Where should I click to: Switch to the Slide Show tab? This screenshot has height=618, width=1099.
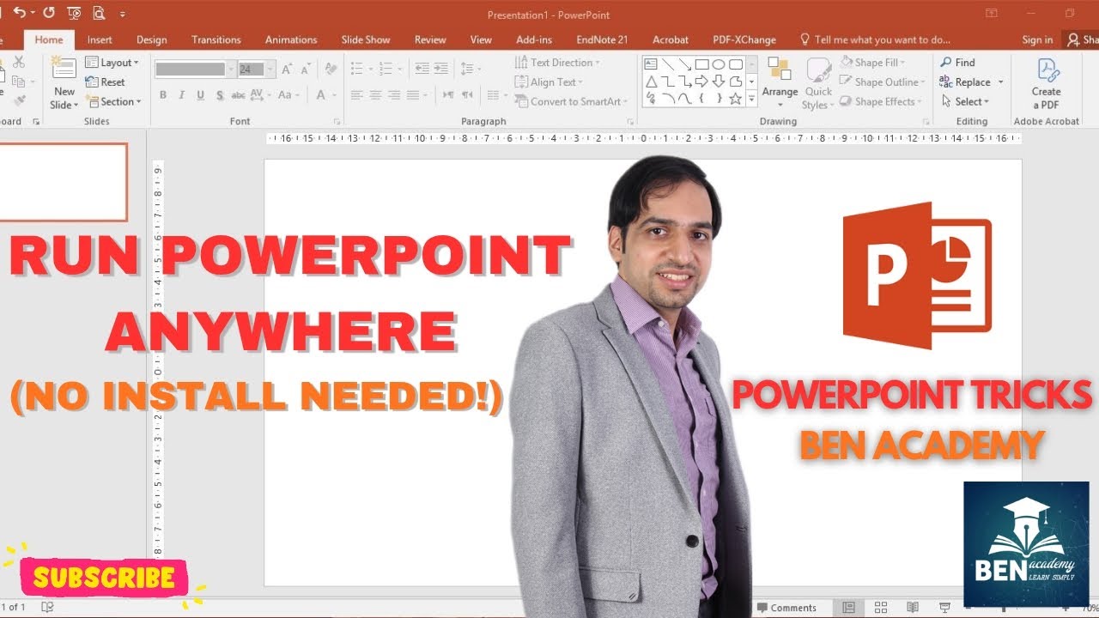pyautogui.click(x=366, y=39)
